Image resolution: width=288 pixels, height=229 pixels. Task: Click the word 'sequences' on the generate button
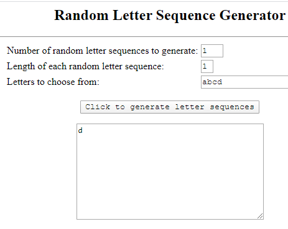click(232, 107)
